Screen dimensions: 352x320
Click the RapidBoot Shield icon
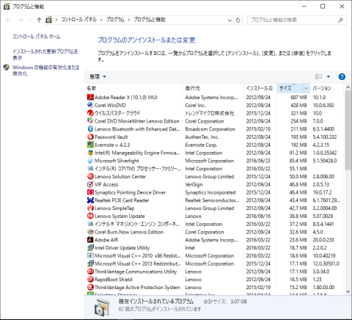[90, 280]
